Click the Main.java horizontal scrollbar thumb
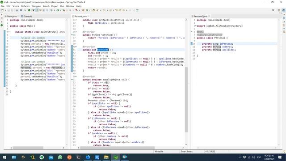Image resolution: width=286 pixels, height=161 pixels. click(28, 148)
